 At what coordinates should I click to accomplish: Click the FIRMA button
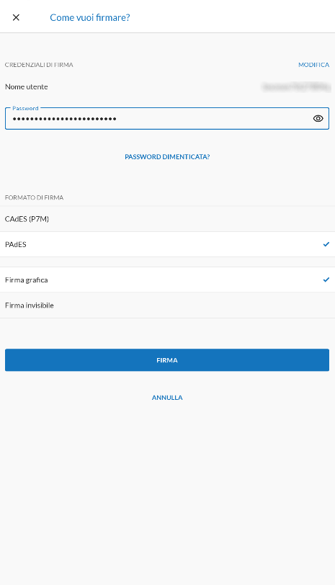tap(167, 360)
